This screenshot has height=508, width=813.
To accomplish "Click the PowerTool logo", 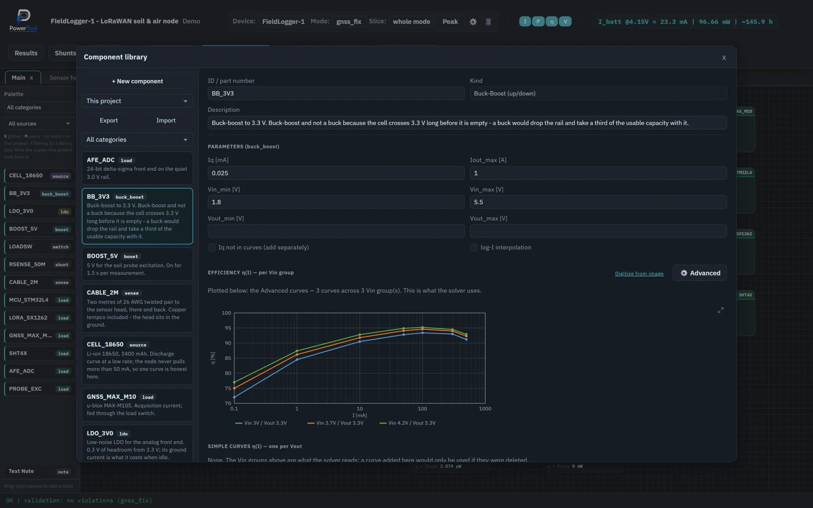I will pyautogui.click(x=23, y=21).
